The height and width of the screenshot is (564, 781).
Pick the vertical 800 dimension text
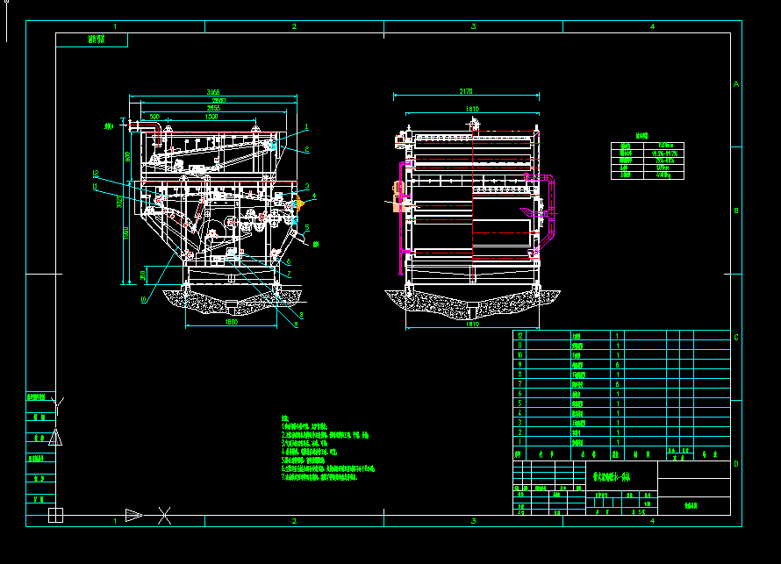[x=127, y=157]
